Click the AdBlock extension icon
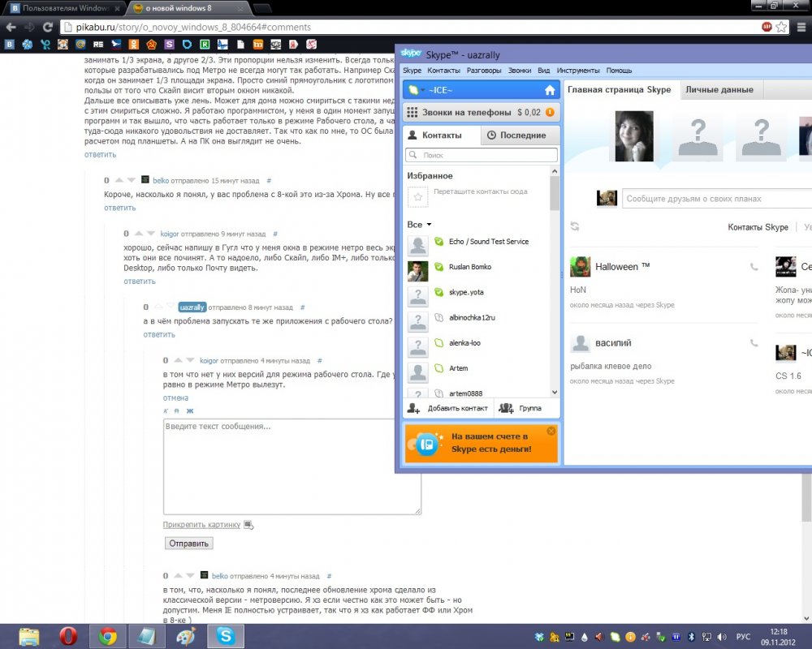Viewport: 812px width, 649px height. [x=767, y=27]
